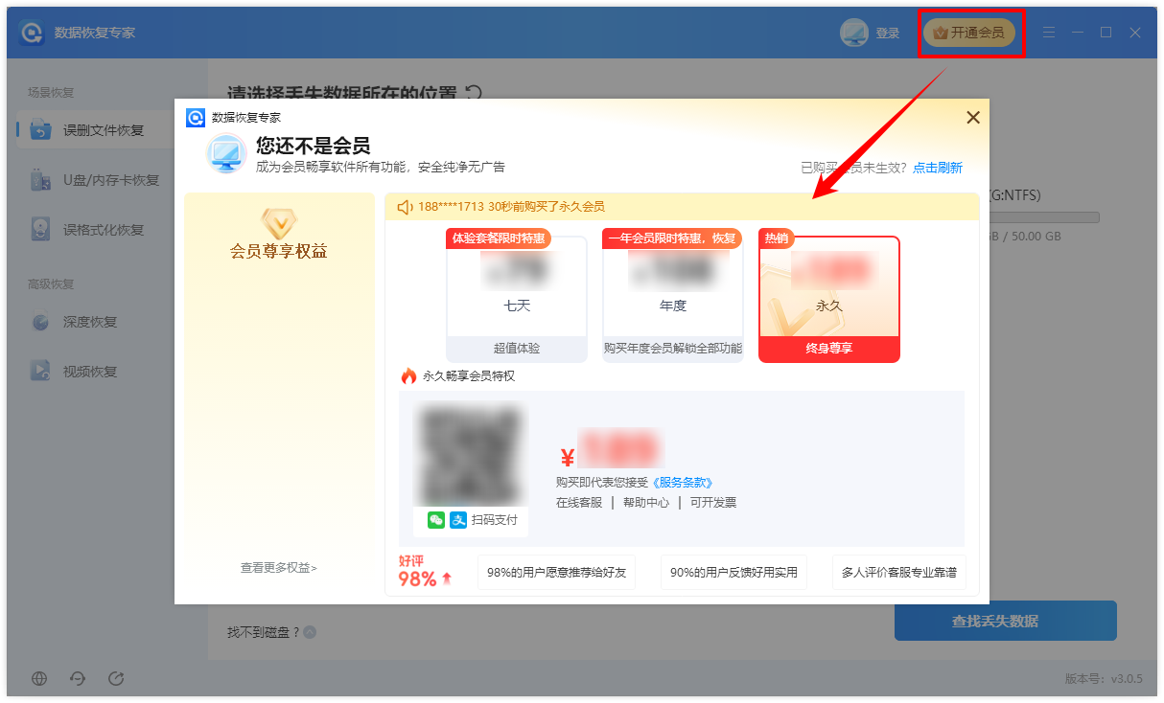The height and width of the screenshot is (703, 1164).
Task: Click the 登录 login text
Action: [x=888, y=34]
